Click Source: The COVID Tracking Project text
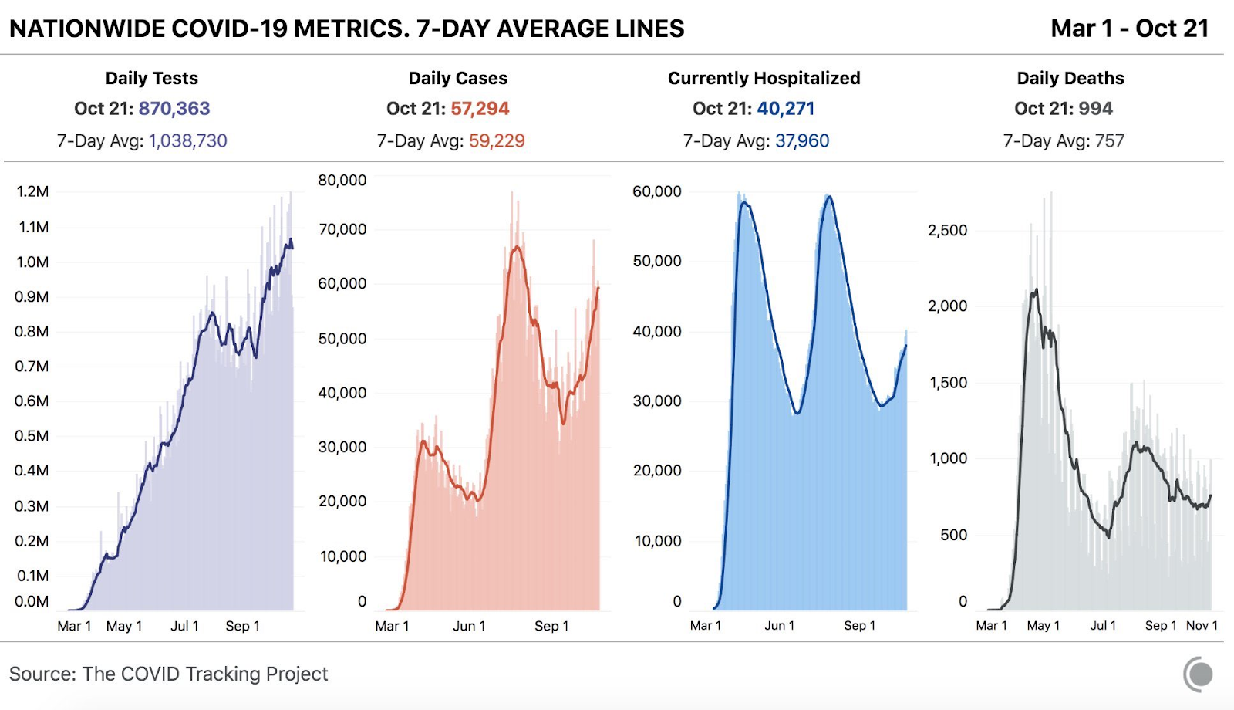The width and height of the screenshot is (1234, 710). pyautogui.click(x=168, y=674)
